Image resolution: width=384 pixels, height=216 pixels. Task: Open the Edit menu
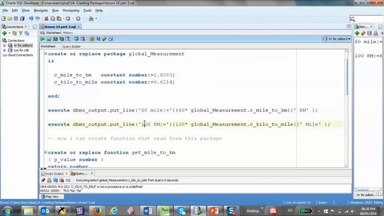coord(14,11)
